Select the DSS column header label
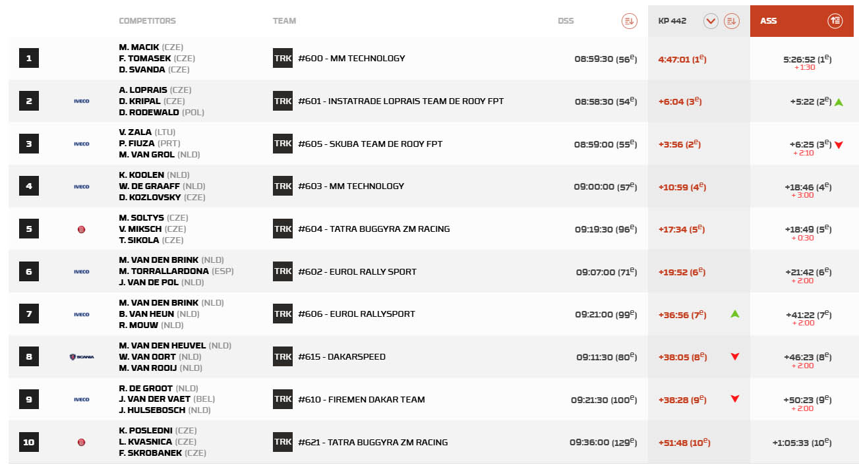The height and width of the screenshot is (471, 859). 566,21
